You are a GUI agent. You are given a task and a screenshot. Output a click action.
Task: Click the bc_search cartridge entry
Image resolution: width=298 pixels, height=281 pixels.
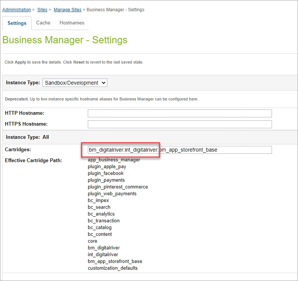coord(99,207)
